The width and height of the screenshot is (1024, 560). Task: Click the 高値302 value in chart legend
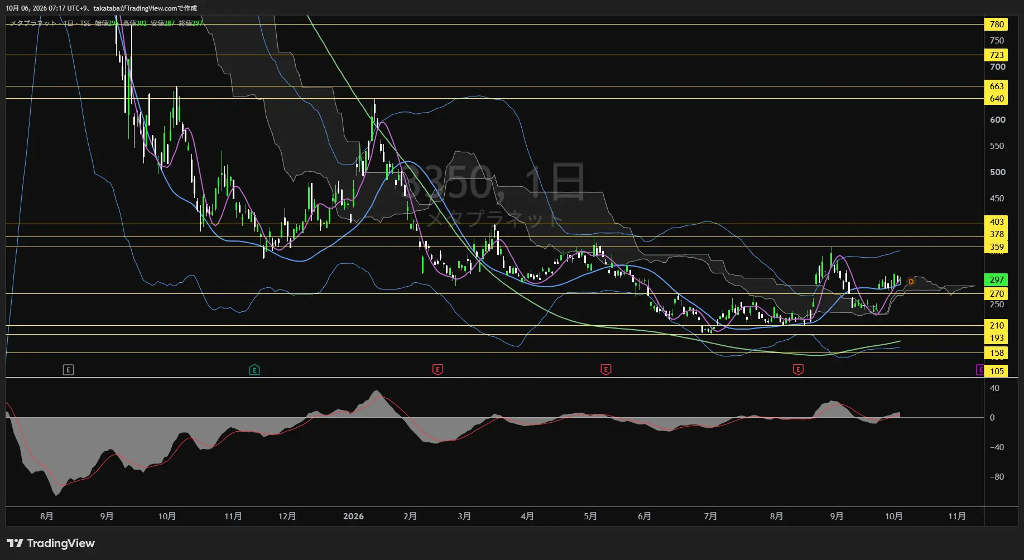pyautogui.click(x=134, y=23)
